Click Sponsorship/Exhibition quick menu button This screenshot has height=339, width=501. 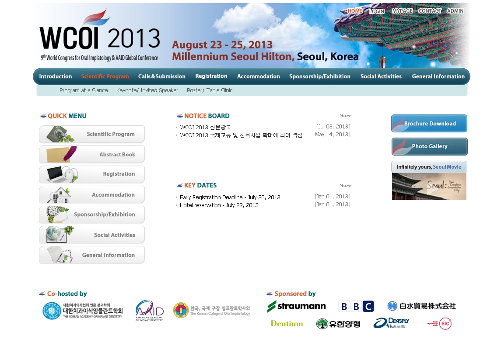[x=92, y=214]
